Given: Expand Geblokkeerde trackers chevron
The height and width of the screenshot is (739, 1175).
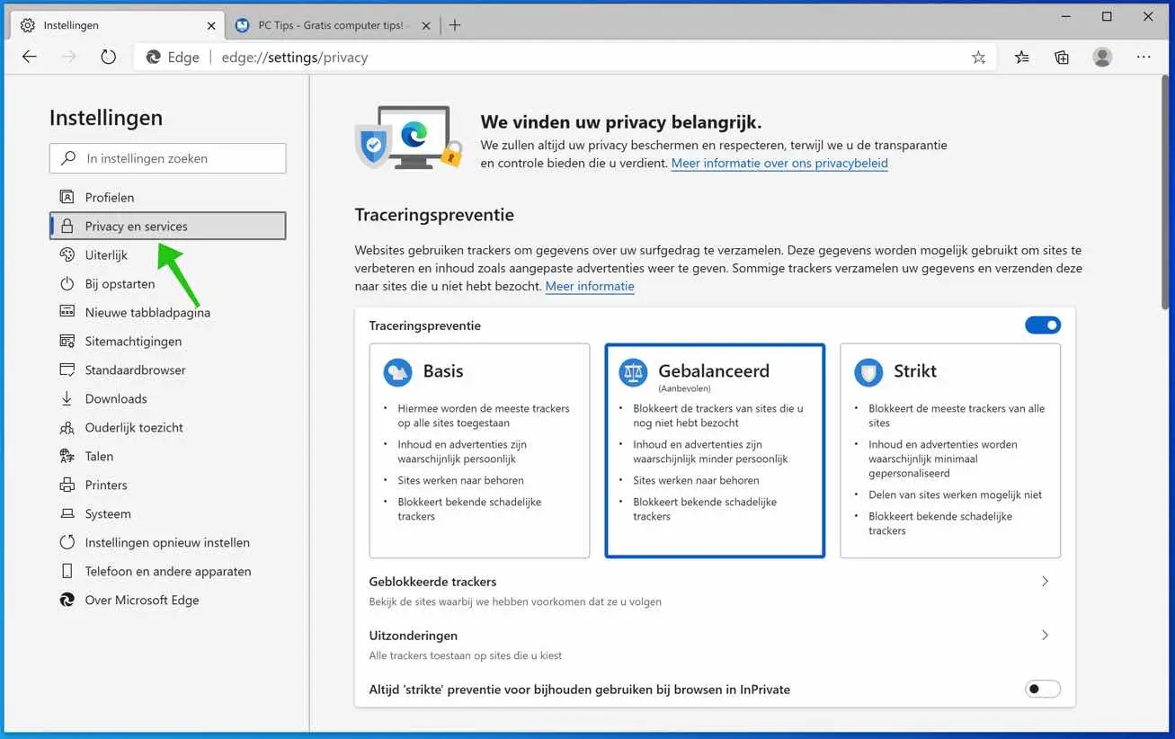Looking at the screenshot, I should (x=1045, y=582).
